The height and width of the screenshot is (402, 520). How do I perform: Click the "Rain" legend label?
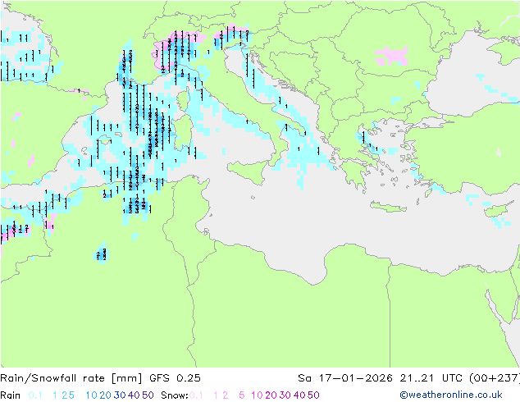[11, 395]
